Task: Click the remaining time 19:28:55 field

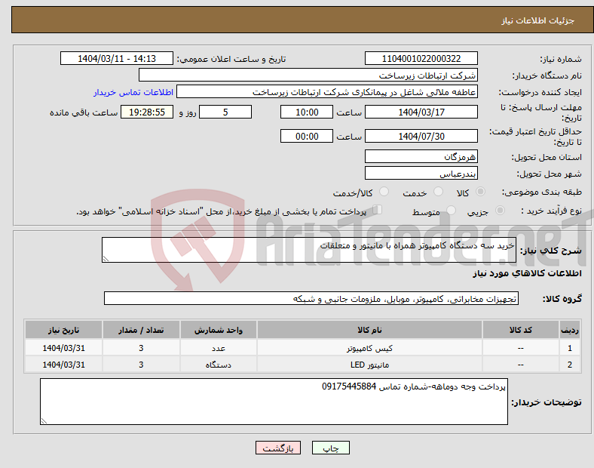Action: tap(147, 112)
